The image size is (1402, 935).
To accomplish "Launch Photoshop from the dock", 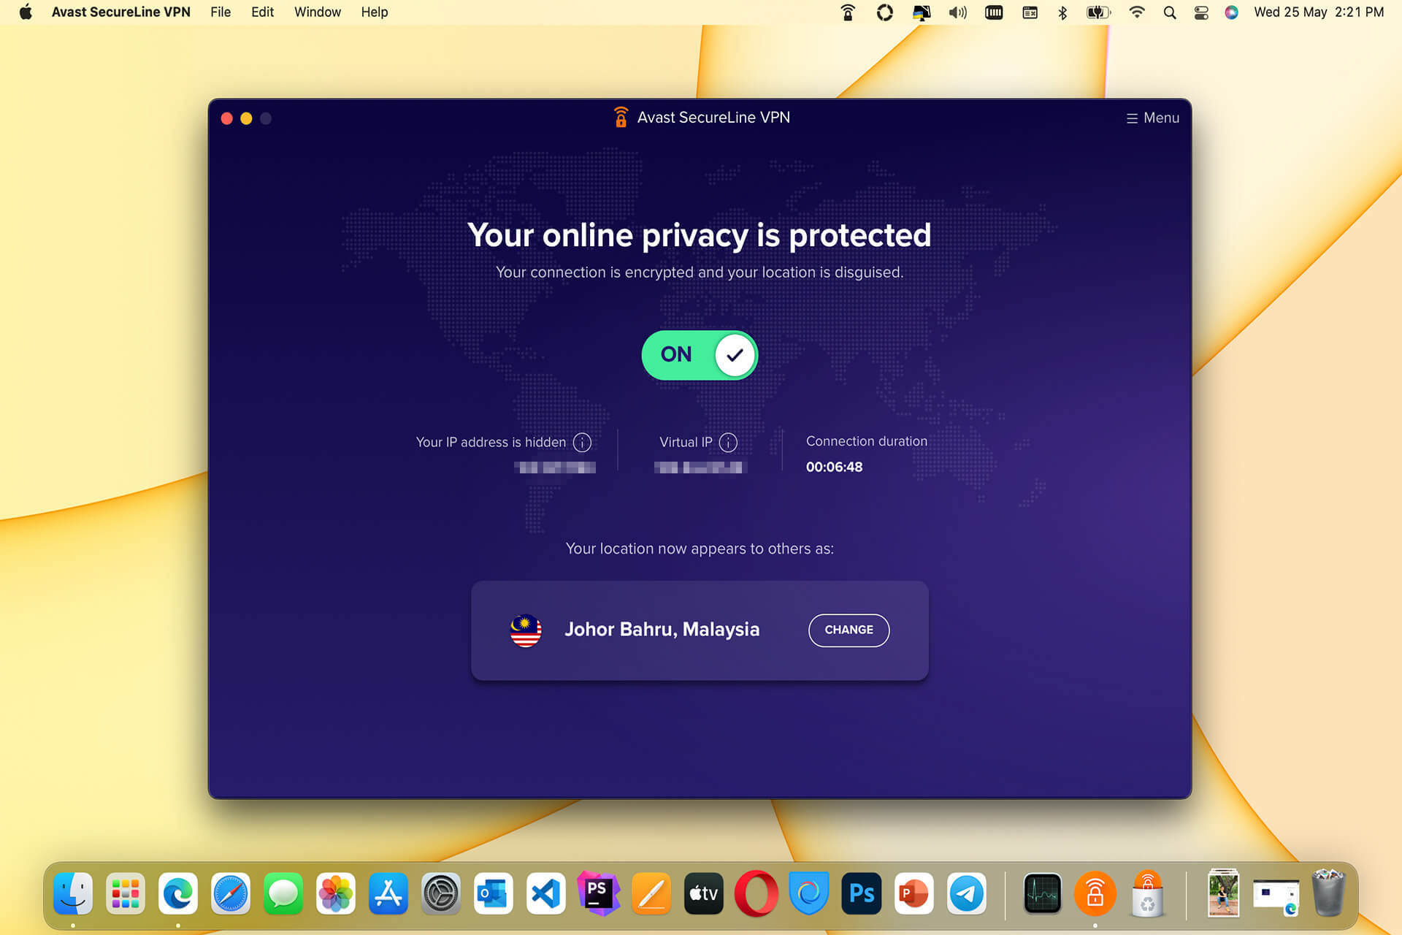I will [862, 894].
